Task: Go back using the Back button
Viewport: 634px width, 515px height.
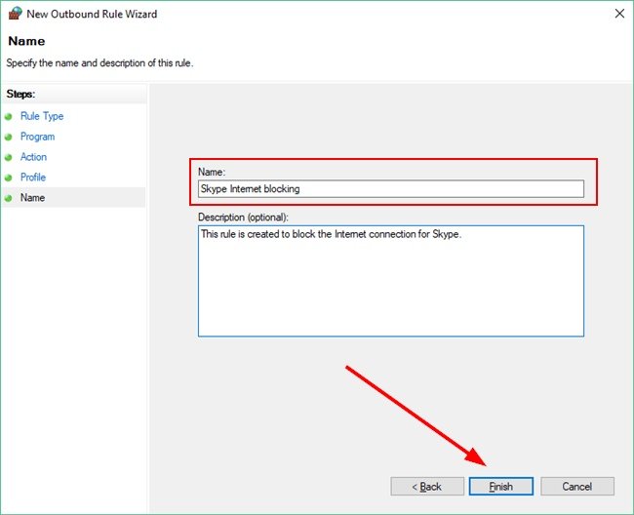Action: (427, 486)
